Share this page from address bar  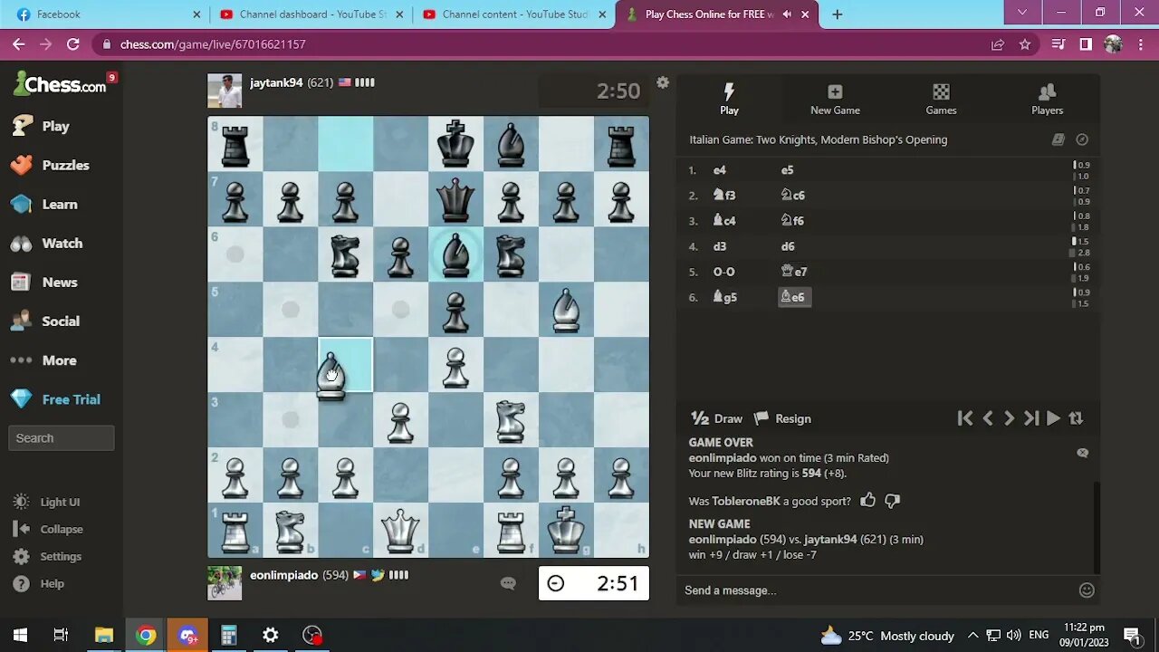[998, 44]
